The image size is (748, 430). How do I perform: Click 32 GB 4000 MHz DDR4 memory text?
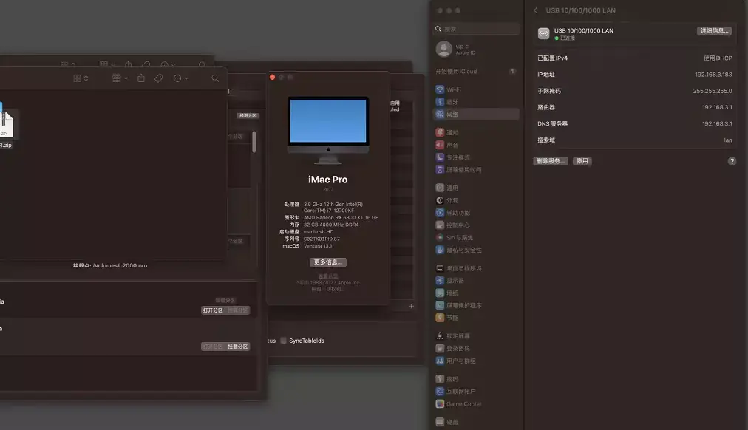[x=331, y=225]
